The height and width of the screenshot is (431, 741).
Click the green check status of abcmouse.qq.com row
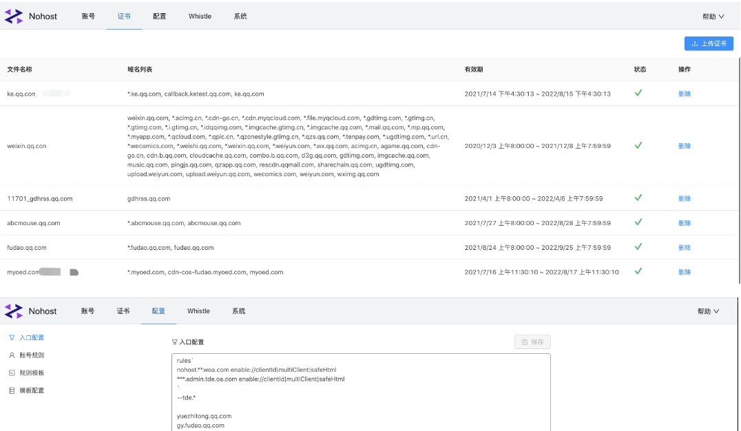(638, 222)
